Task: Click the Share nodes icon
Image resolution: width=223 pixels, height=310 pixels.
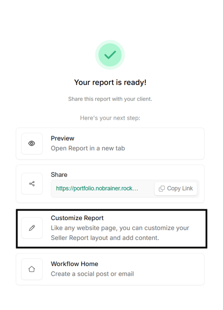Action: click(32, 184)
